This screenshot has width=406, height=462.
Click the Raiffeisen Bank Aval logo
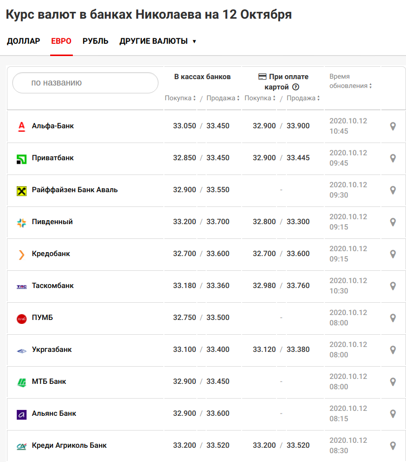[22, 191]
